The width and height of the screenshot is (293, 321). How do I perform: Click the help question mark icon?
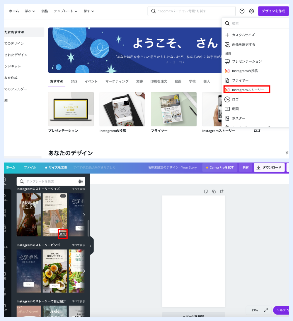click(242, 11)
